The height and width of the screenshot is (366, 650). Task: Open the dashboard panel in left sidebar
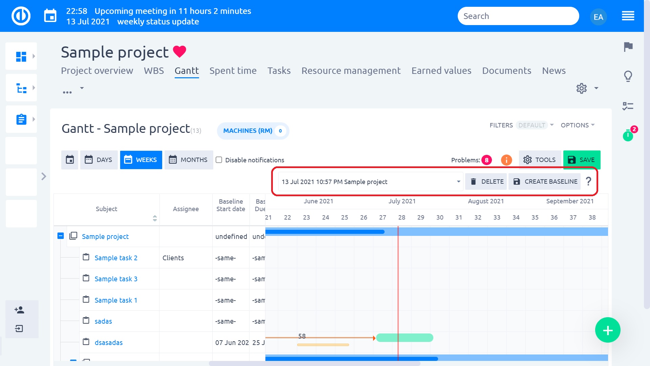pyautogui.click(x=21, y=56)
